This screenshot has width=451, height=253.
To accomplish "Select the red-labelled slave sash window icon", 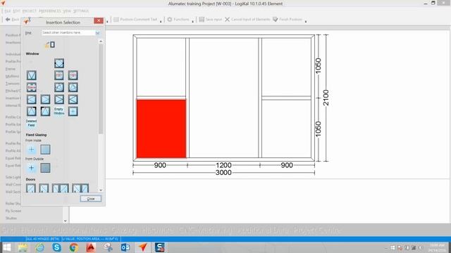I will click(31, 87).
